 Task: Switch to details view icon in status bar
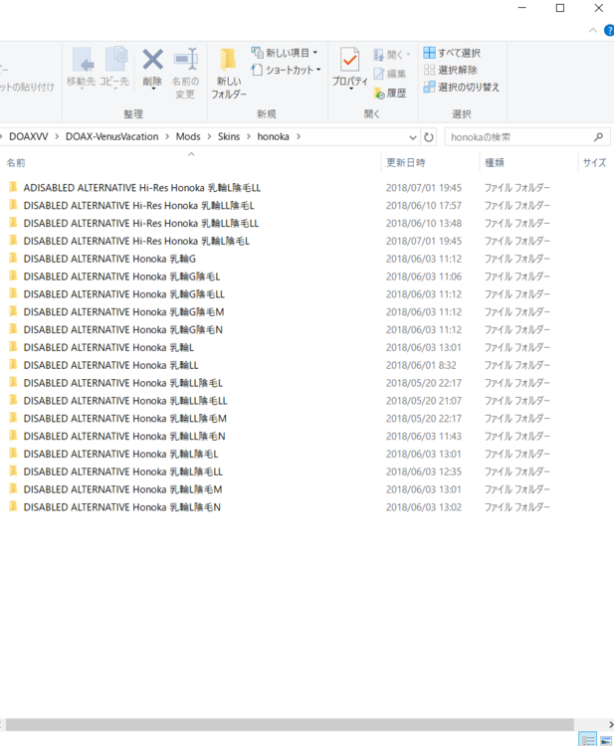[x=588, y=740]
